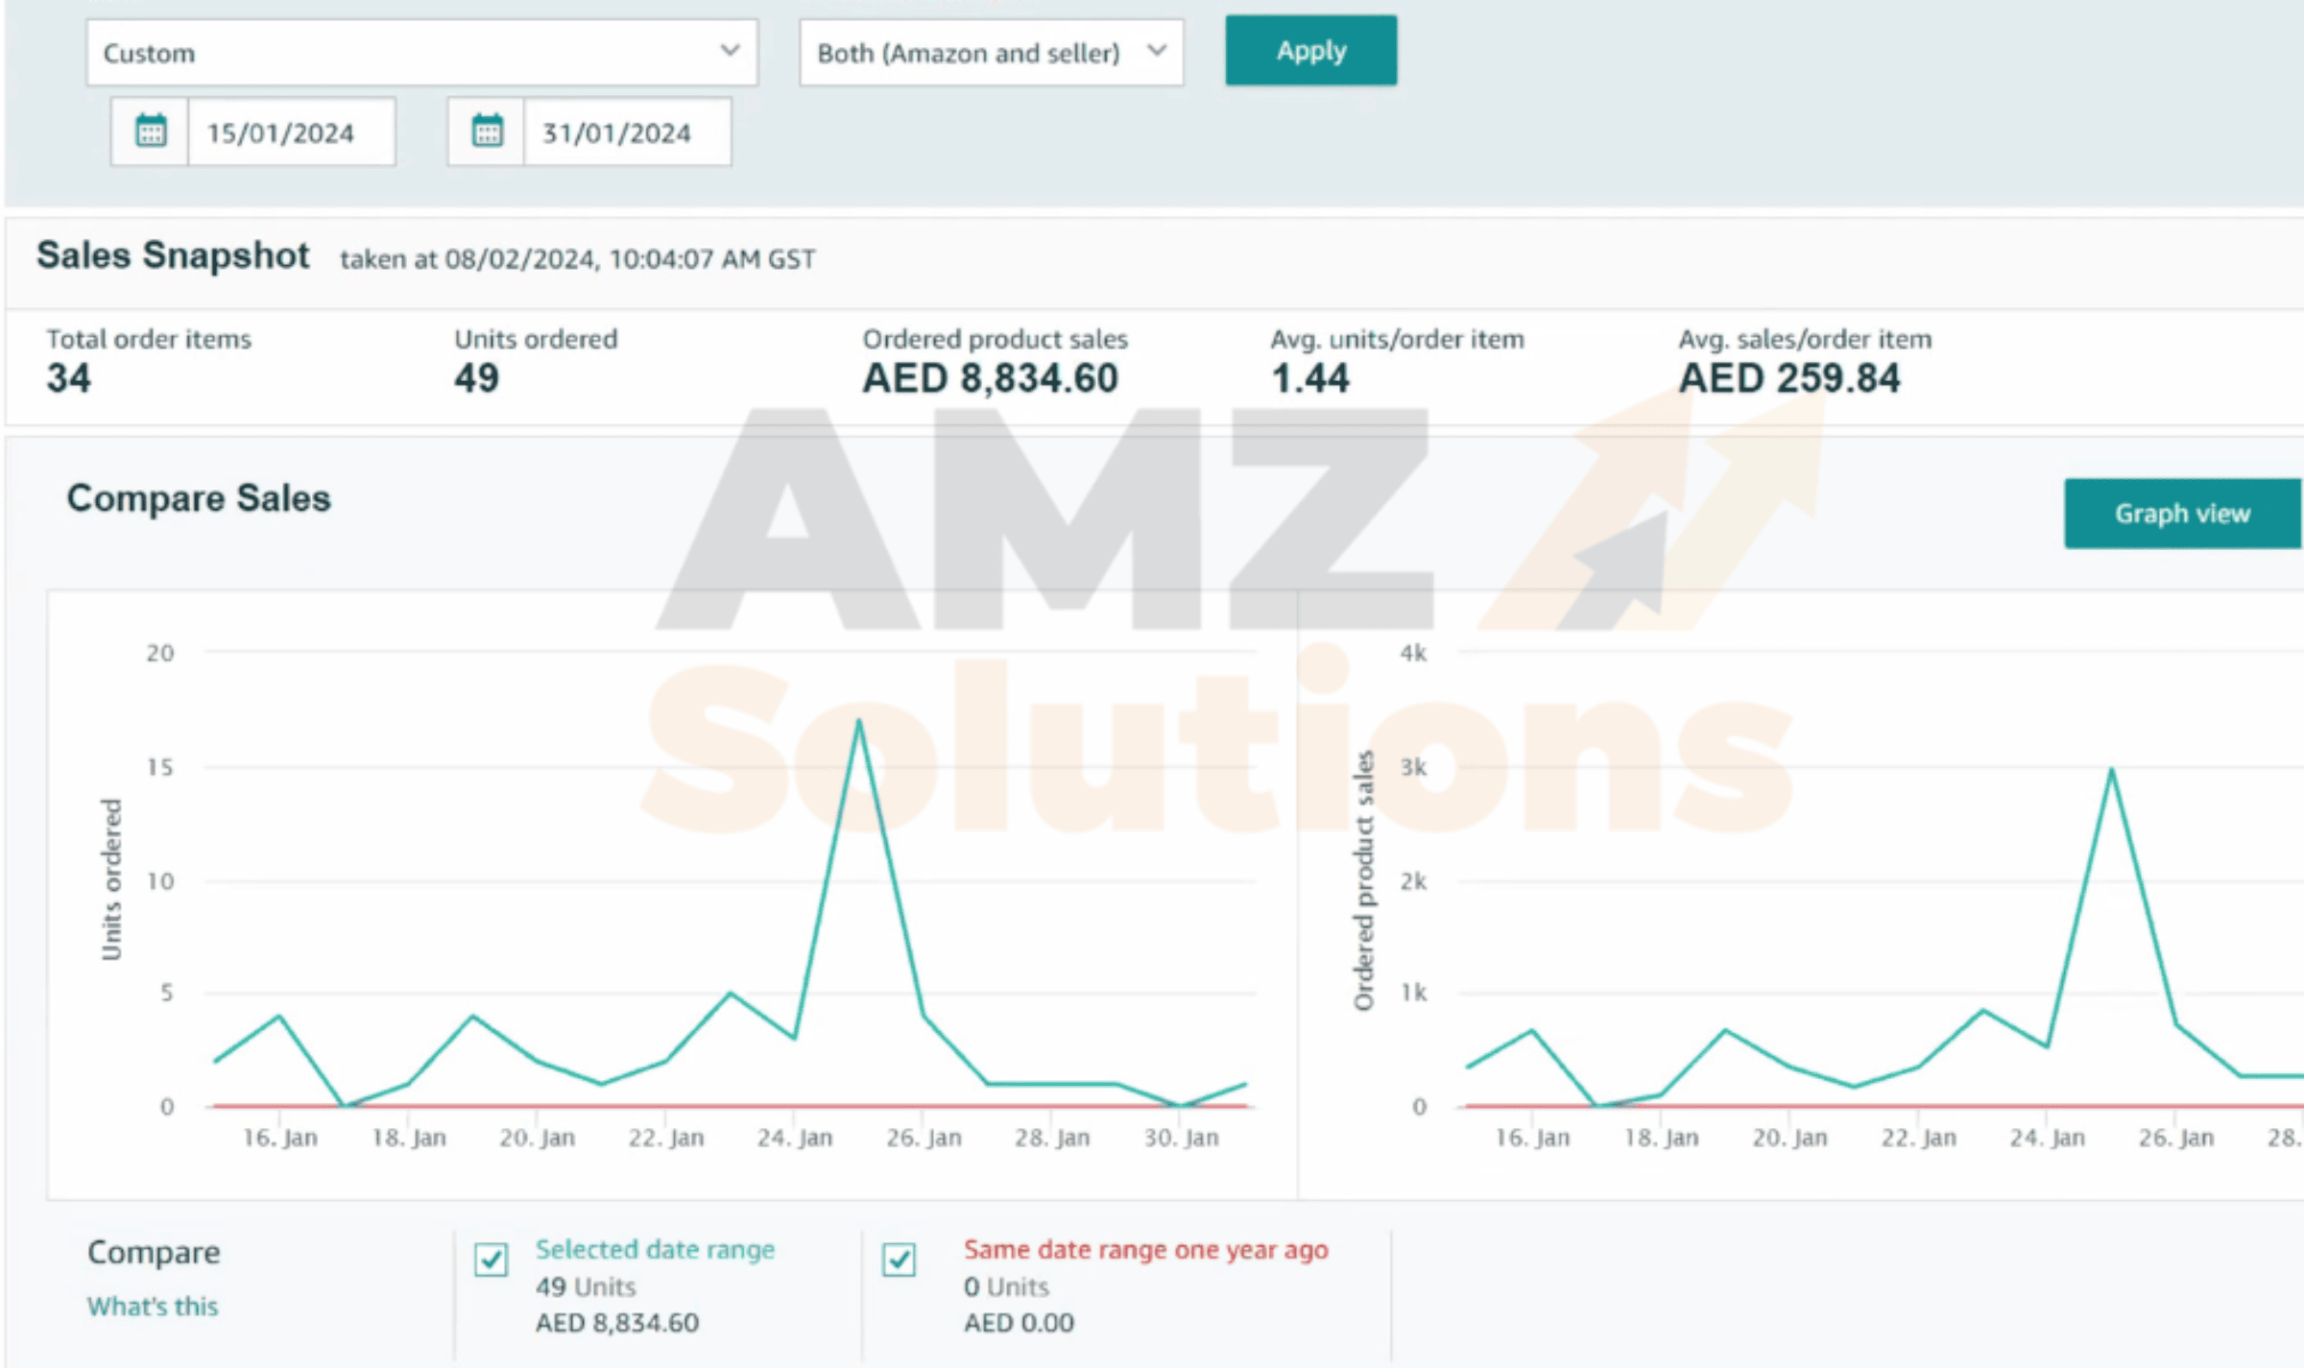2304x1368 pixels.
Task: Click the units ordered peak on 25 Jan
Action: [858, 722]
